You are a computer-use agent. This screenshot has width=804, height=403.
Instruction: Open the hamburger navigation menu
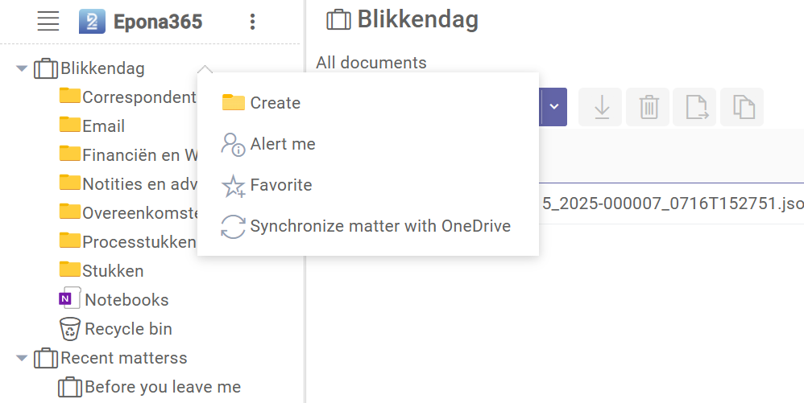48,22
